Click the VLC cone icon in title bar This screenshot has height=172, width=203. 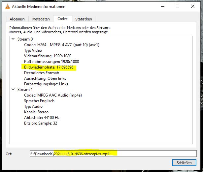8,7
